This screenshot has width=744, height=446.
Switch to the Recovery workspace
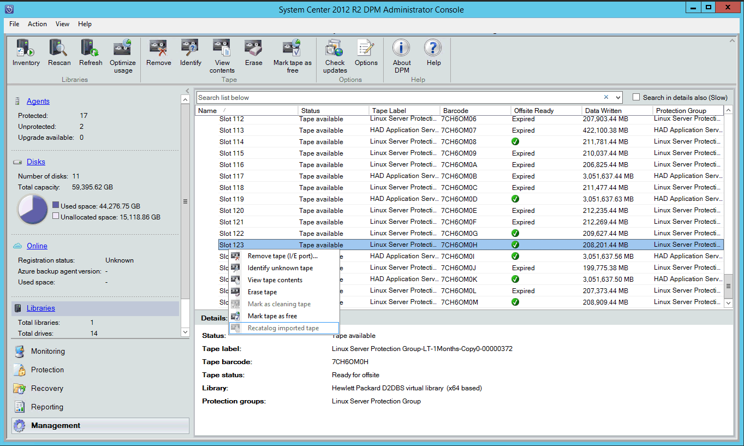(x=47, y=388)
